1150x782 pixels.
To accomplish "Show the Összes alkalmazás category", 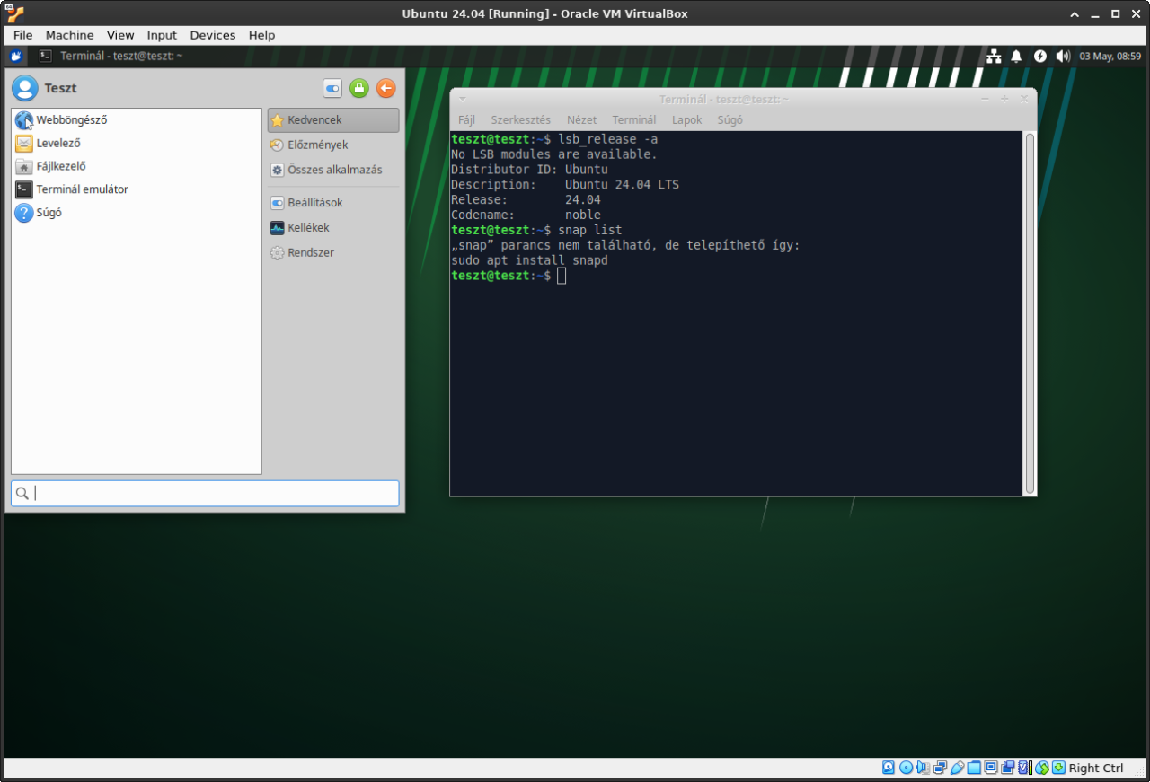I will (333, 170).
